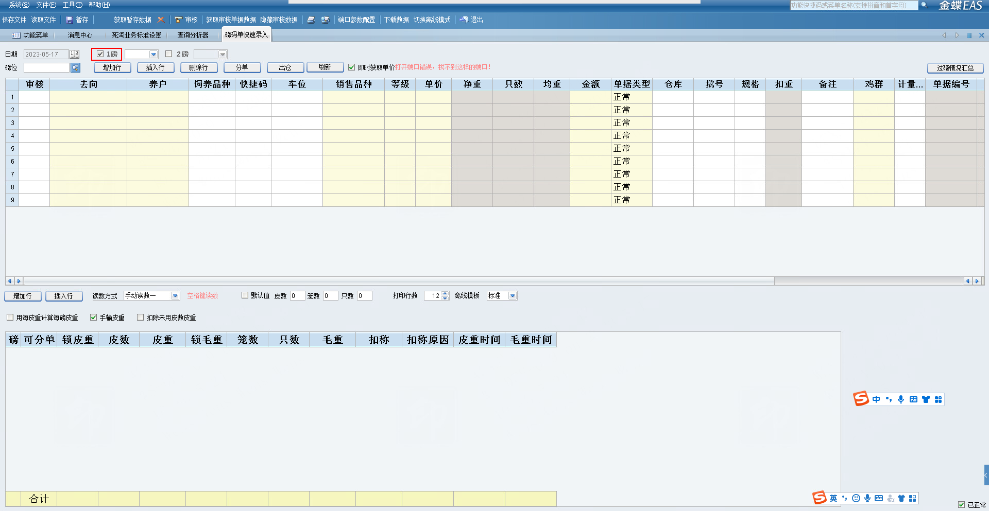
Task: Expand the collapsed side panel arrow at right edge
Action: click(x=986, y=475)
